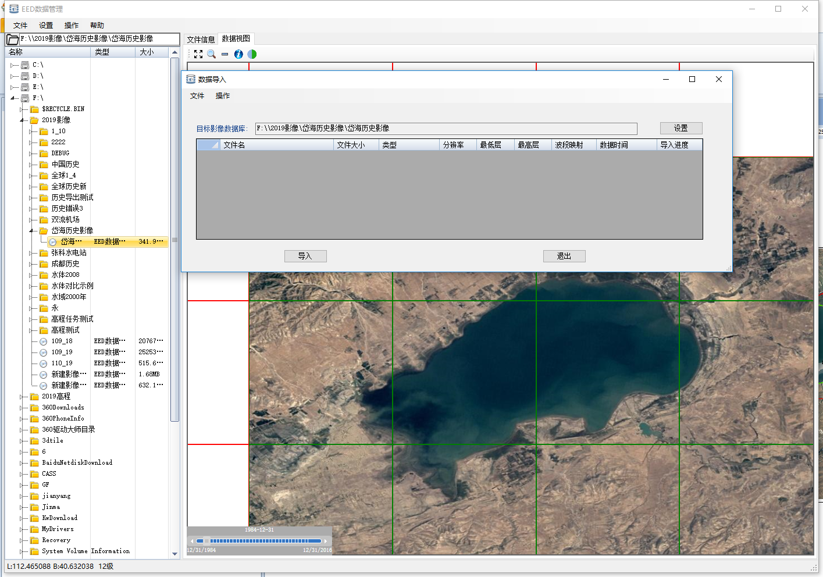Expand the 中国历史 folder

coord(31,165)
